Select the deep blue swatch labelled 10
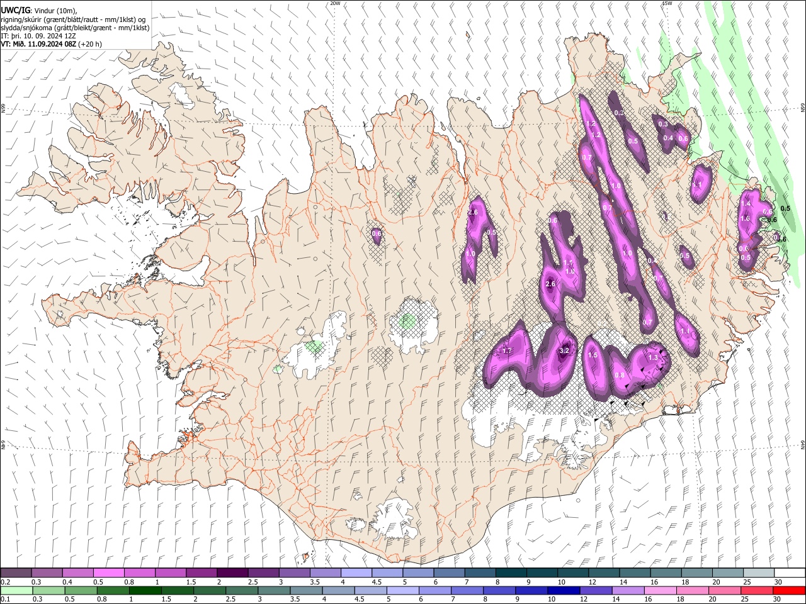The height and width of the screenshot is (604, 806). click(x=562, y=590)
